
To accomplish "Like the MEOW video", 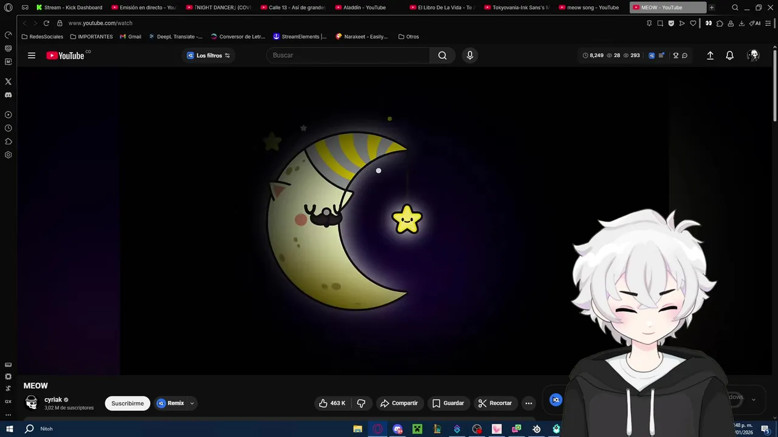I will click(332, 403).
